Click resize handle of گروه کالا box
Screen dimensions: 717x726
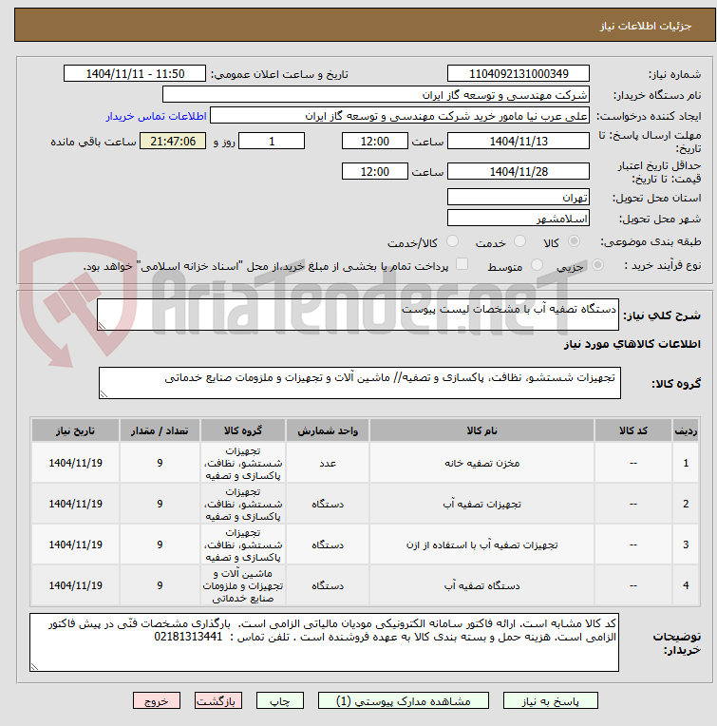104,394
